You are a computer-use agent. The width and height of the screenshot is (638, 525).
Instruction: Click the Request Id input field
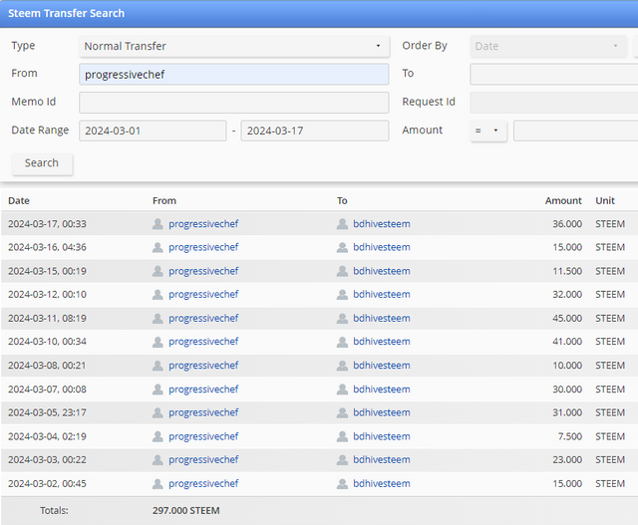click(x=554, y=103)
